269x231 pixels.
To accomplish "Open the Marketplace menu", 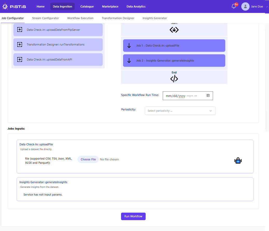I will [x=110, y=6].
